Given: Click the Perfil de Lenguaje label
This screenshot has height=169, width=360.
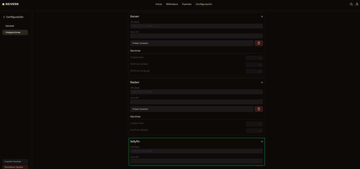Looking at the screenshot, I should (140, 71).
